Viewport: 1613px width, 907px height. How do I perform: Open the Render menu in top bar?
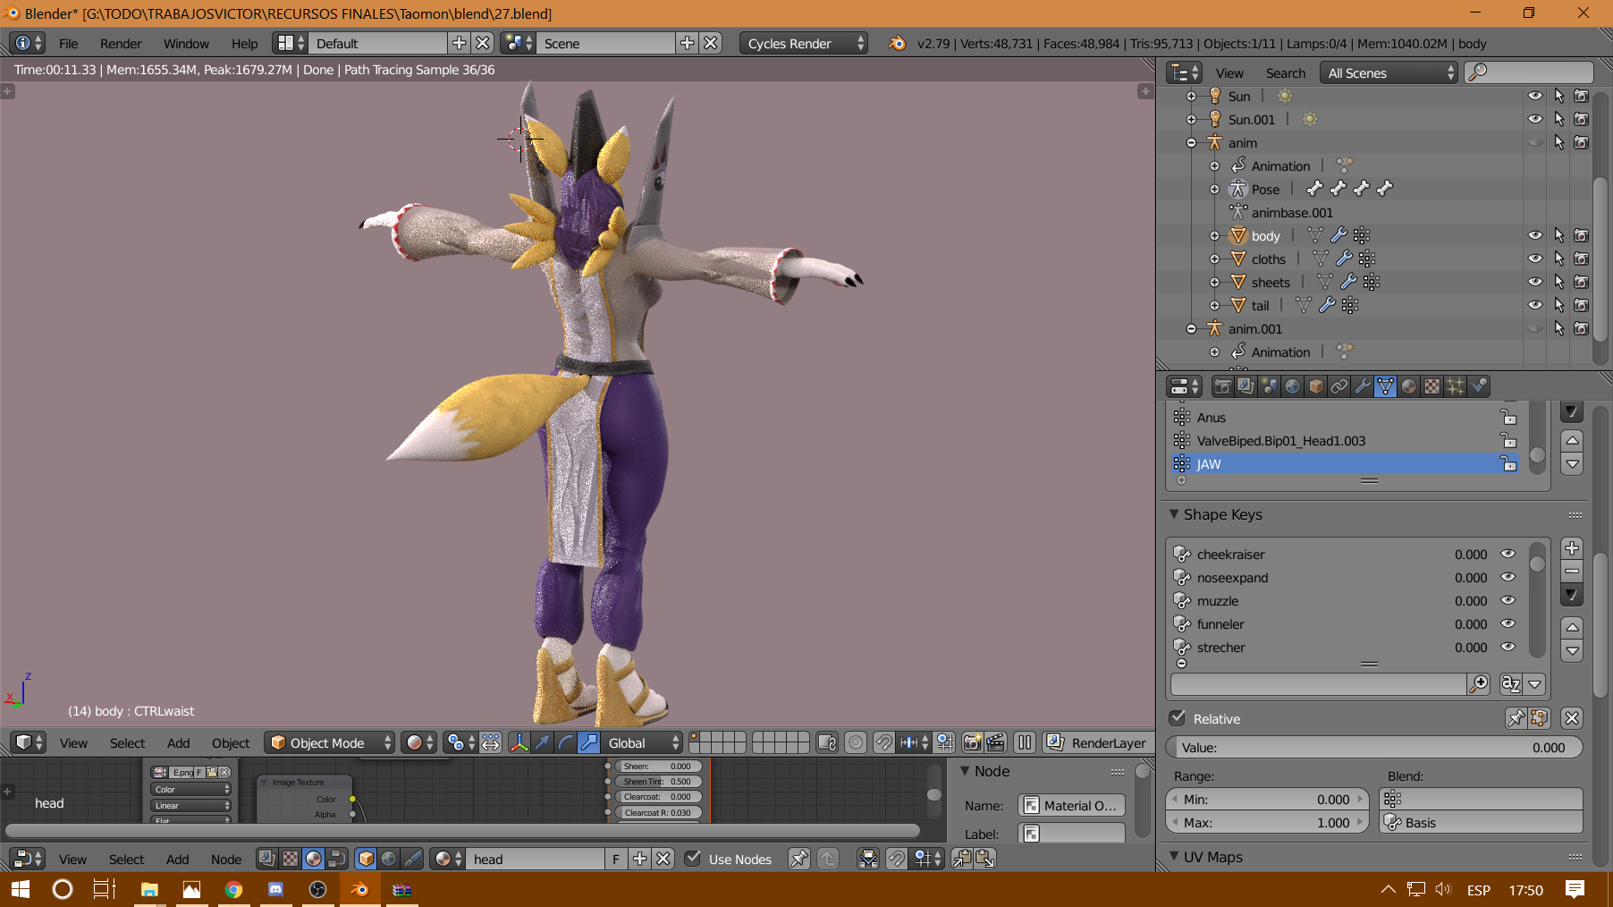(x=121, y=43)
